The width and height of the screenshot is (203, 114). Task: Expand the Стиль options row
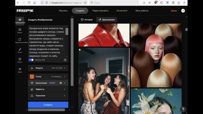48,77
